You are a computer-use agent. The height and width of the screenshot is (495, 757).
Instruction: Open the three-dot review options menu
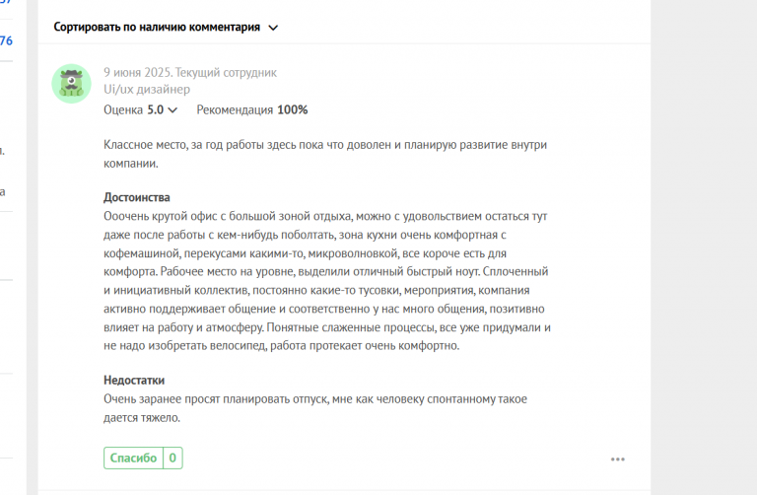(x=618, y=459)
